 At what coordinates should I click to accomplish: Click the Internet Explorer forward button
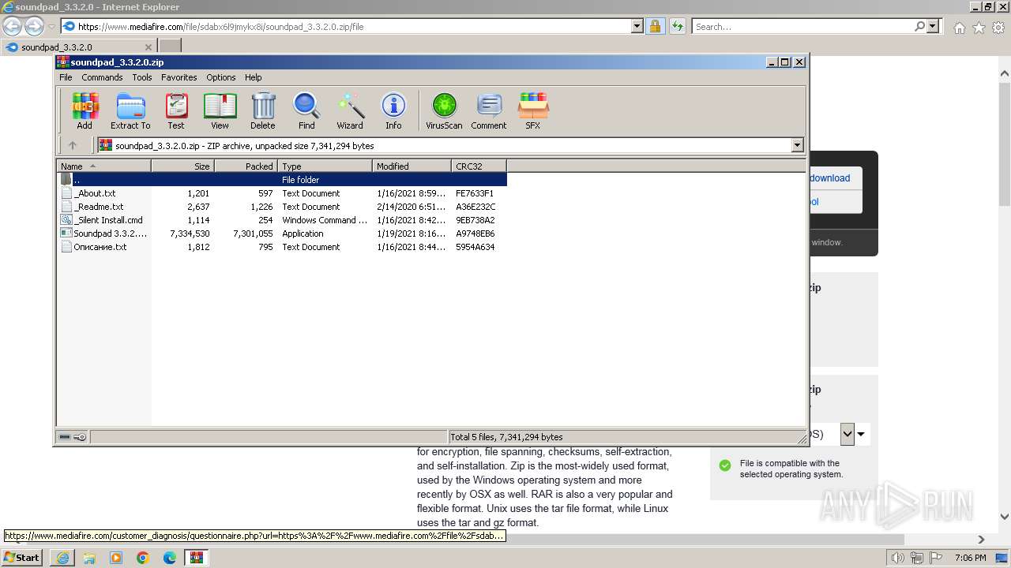34,26
